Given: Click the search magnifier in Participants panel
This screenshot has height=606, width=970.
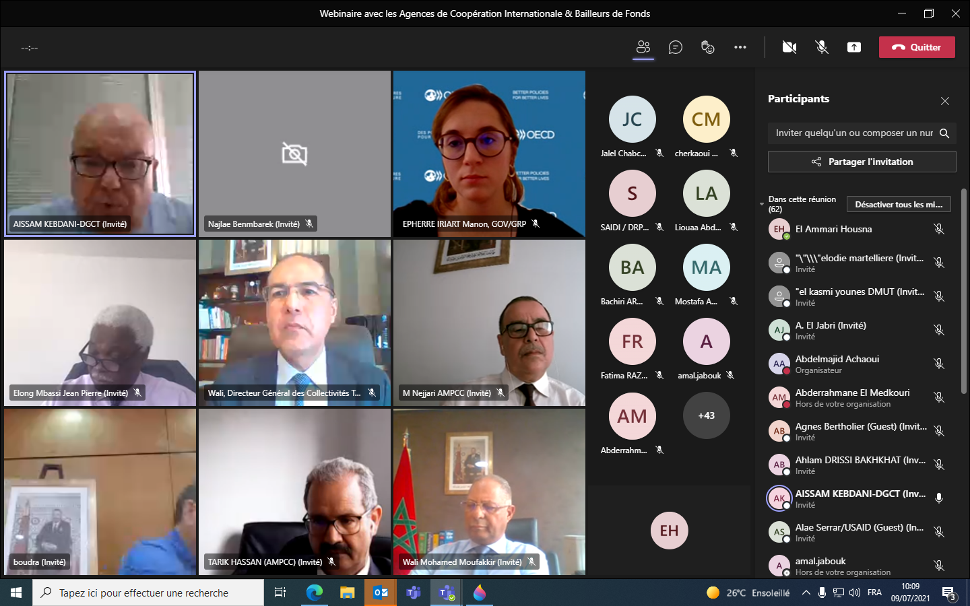Looking at the screenshot, I should [944, 133].
